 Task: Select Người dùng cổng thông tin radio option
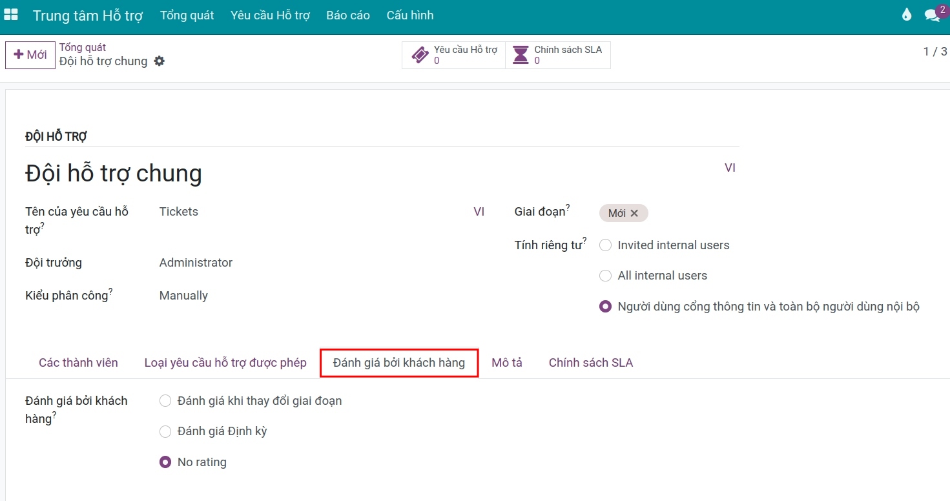coord(605,307)
